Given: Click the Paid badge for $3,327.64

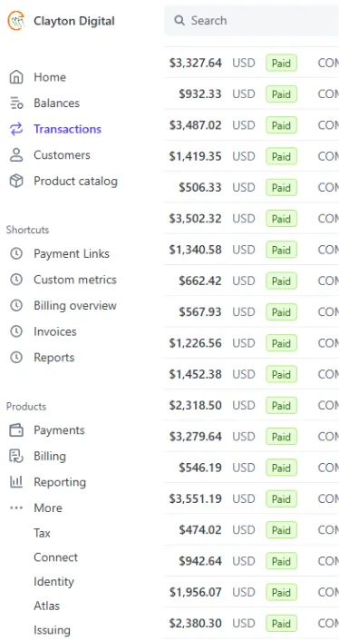Looking at the screenshot, I should (x=281, y=63).
